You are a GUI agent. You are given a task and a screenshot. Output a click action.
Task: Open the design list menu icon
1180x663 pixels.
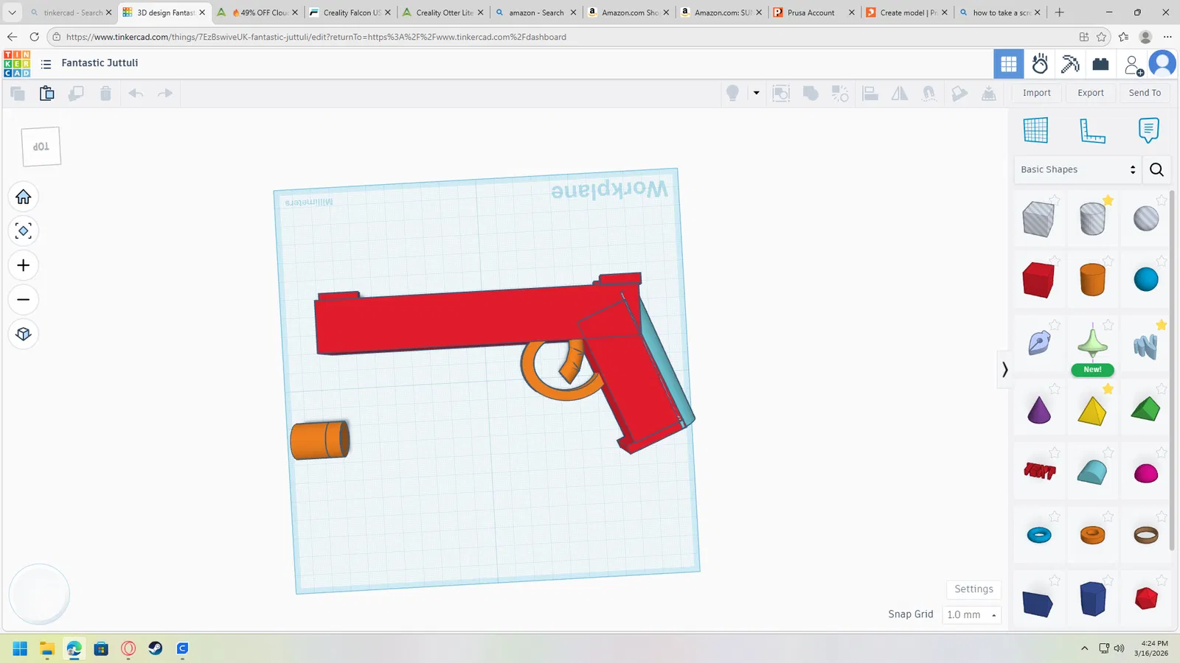[x=46, y=64]
